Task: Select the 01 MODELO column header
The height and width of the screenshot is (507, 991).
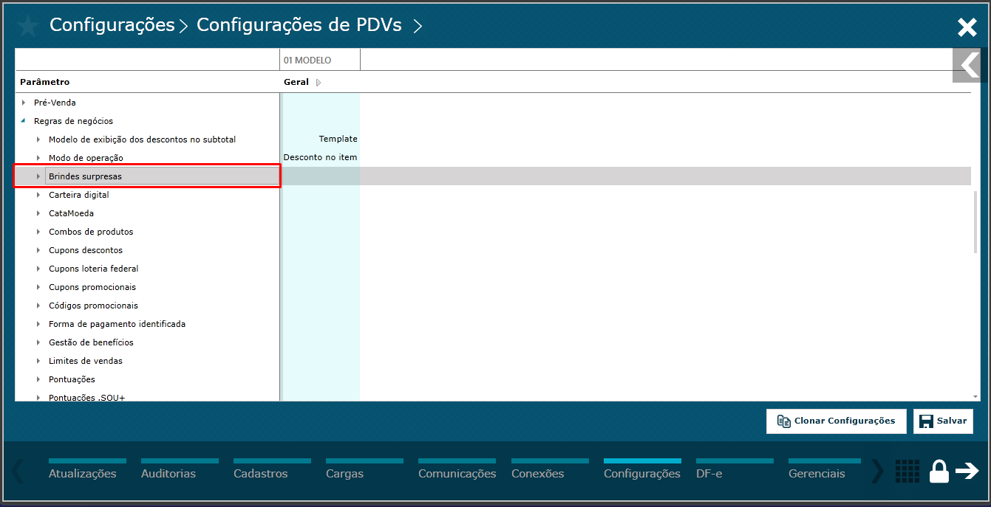Action: coord(319,59)
